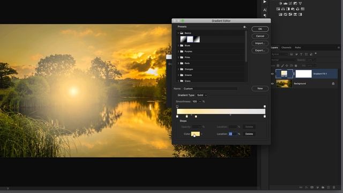Toggle the filter for type layers
Screen dimensions: 343x193
[x=301, y=54]
